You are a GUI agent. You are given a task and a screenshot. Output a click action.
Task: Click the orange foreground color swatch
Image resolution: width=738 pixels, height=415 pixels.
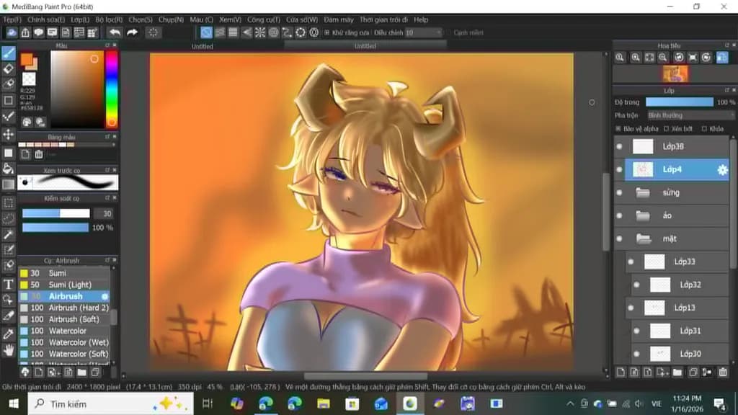(x=27, y=60)
